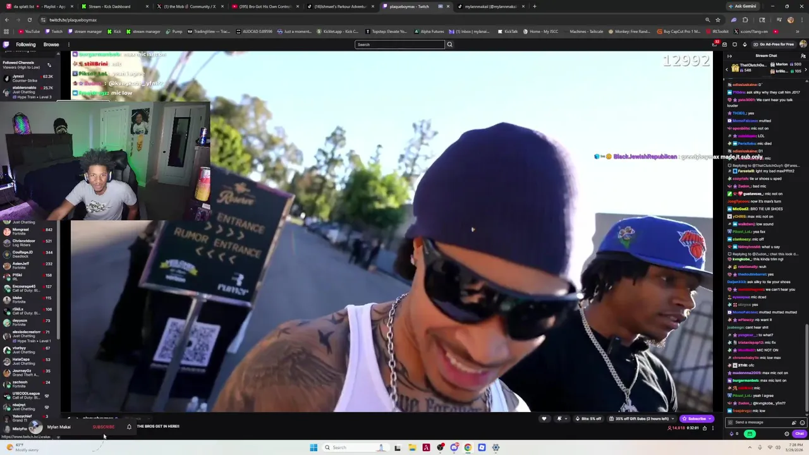Viewport: 809px width, 455px height.
Task: Open the more options dots beside Browse
Action: point(68,44)
